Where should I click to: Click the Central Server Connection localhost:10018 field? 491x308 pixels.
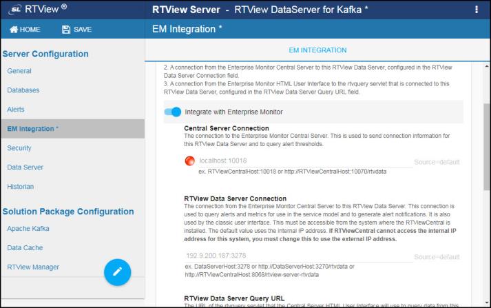(x=303, y=161)
